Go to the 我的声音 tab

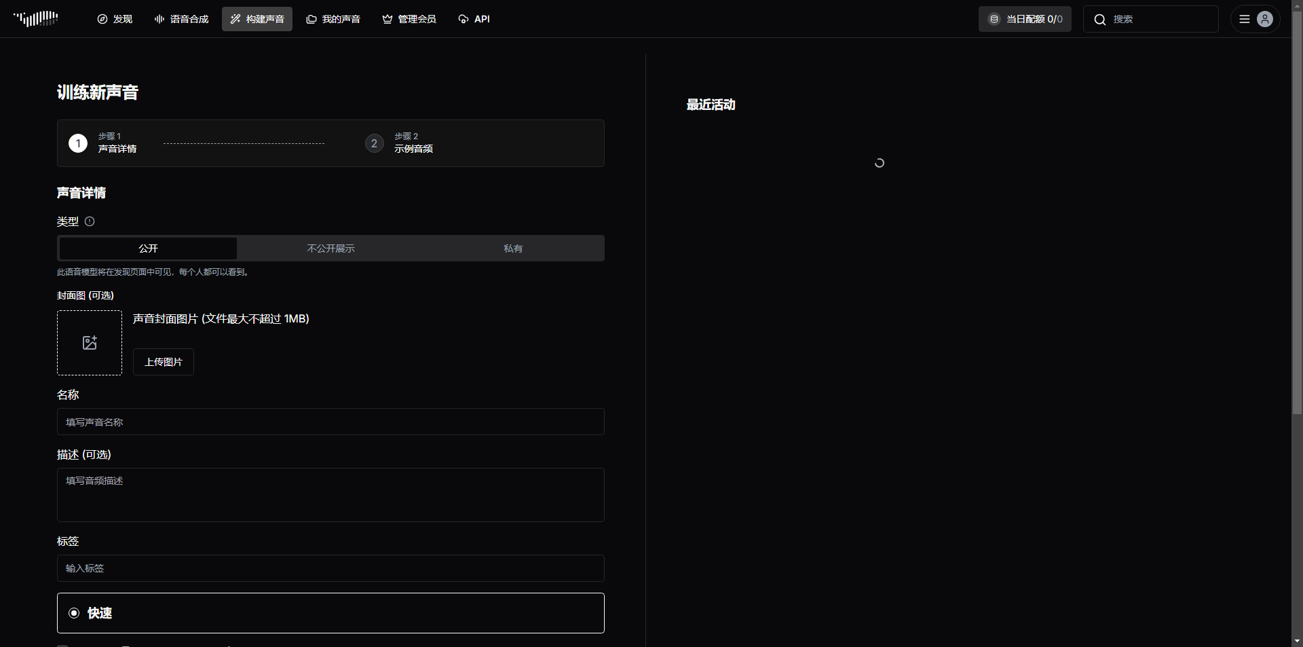tap(333, 19)
